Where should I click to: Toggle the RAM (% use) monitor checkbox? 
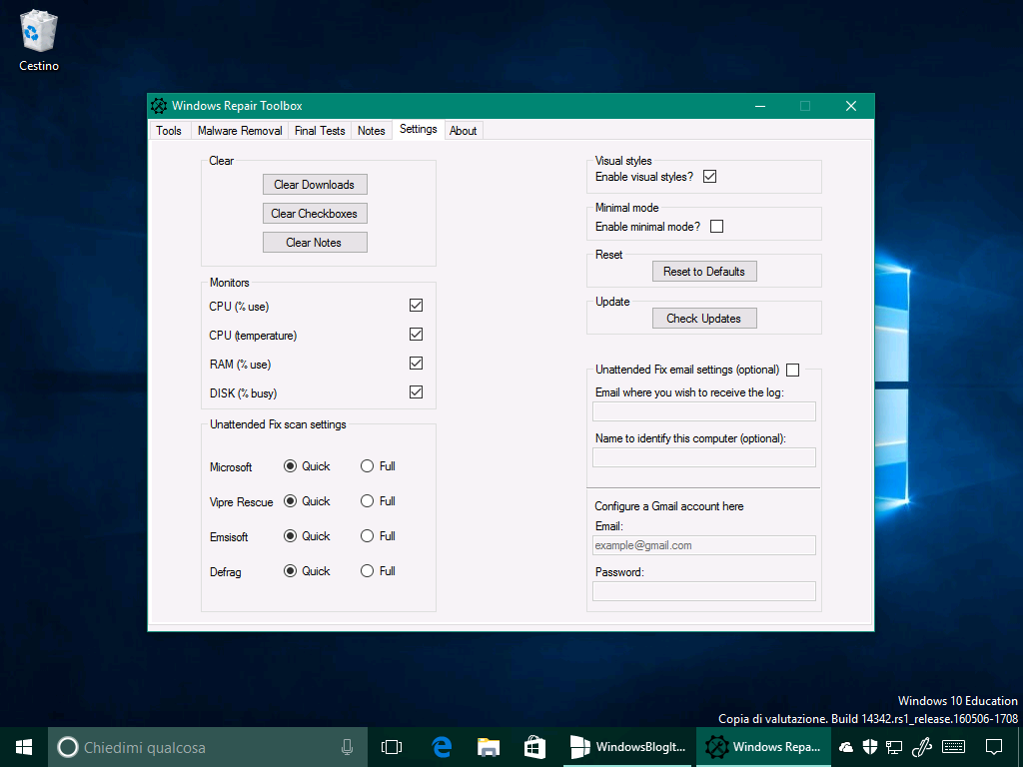(x=416, y=364)
